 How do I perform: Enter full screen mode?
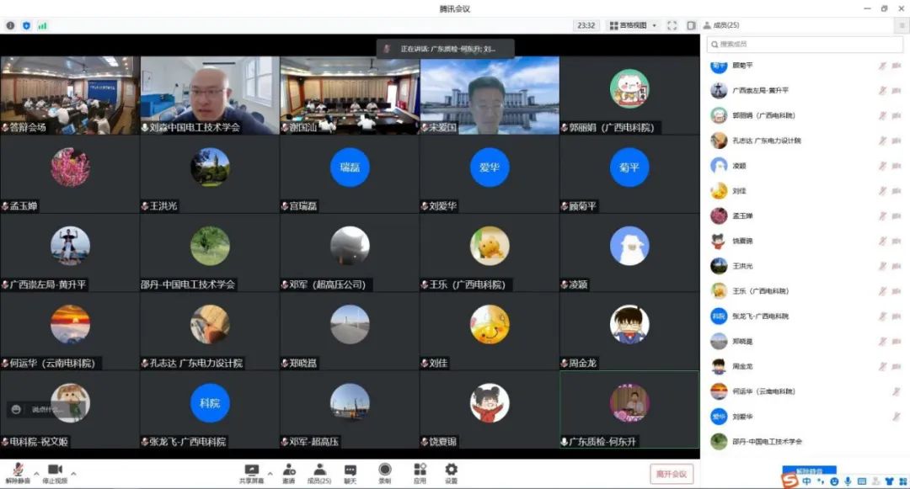pyautogui.click(x=672, y=25)
